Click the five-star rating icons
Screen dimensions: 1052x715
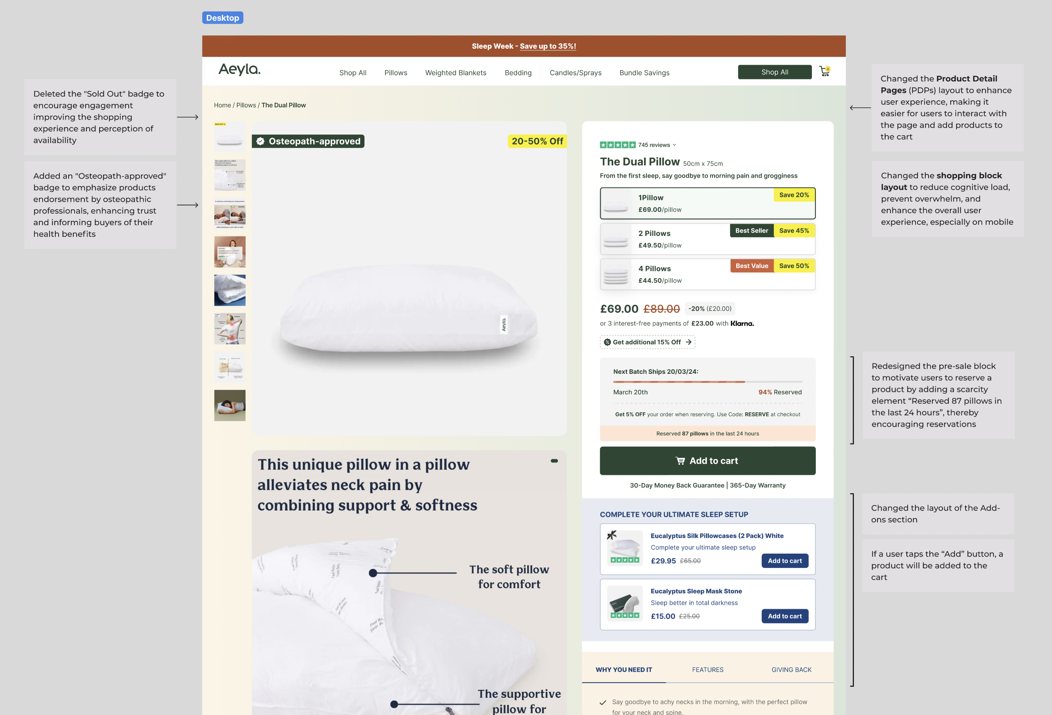pyautogui.click(x=617, y=145)
